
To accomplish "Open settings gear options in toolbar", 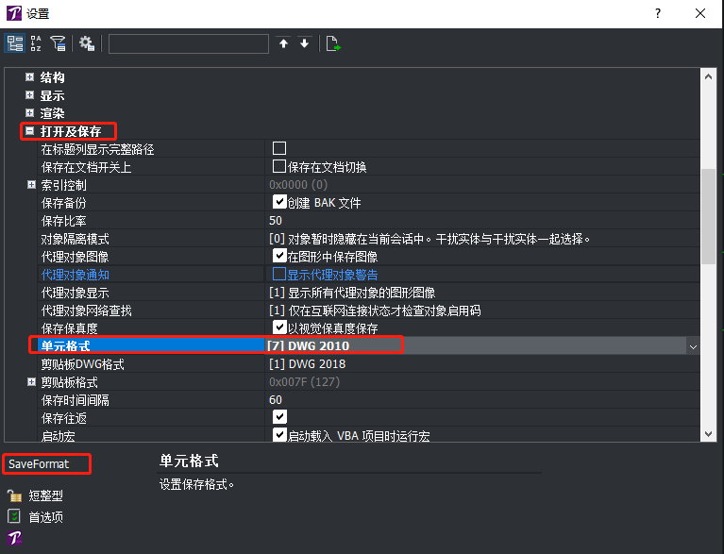I will pyautogui.click(x=87, y=43).
